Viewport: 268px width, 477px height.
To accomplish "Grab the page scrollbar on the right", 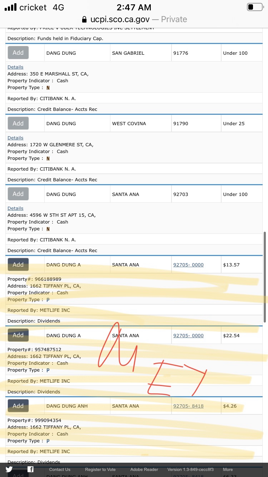I will pyautogui.click(x=264, y=277).
